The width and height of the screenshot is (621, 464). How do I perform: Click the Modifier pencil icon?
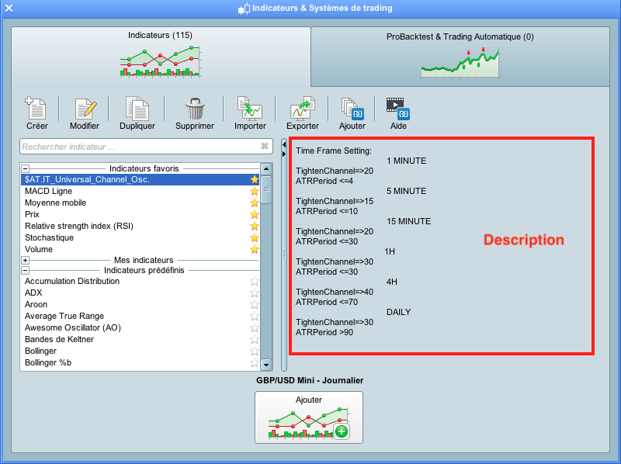point(85,109)
